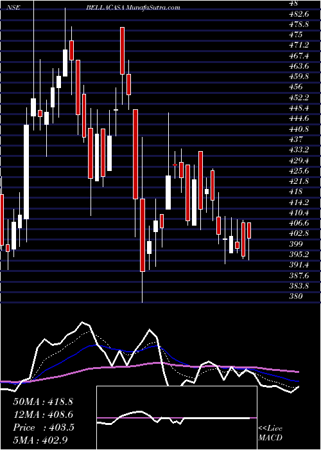
Task: Click the 475 price axis label
Action: (296, 35)
